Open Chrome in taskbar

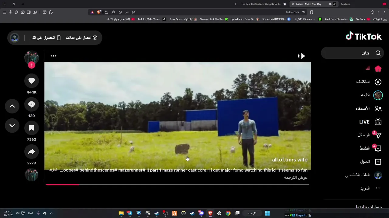tap(228, 213)
